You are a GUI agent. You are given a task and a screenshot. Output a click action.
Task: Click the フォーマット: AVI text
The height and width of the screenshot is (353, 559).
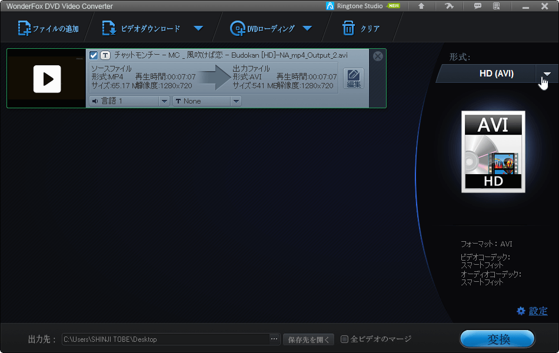tap(486, 244)
